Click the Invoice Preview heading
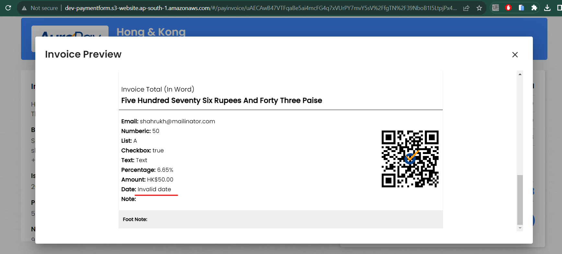The image size is (562, 254). click(x=83, y=54)
